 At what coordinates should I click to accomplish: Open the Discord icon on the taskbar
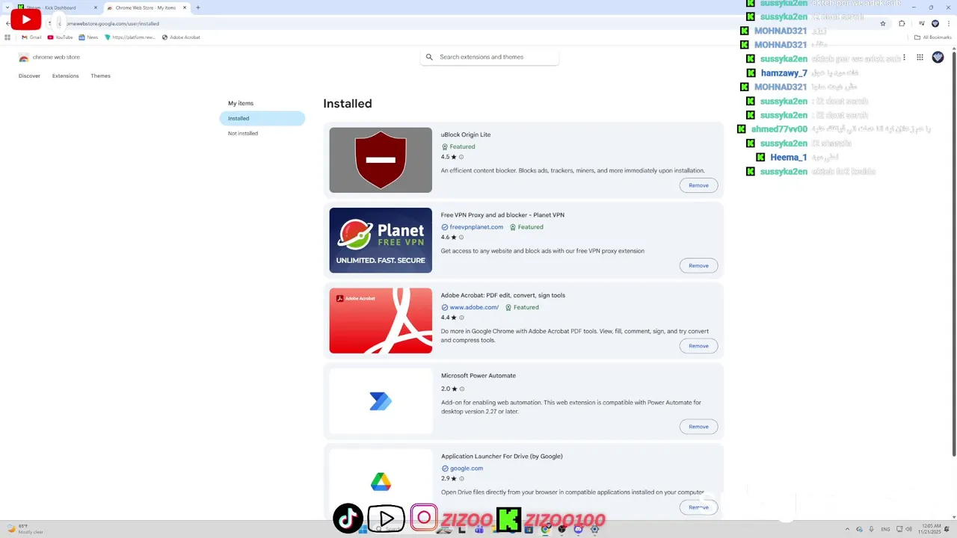click(x=578, y=529)
